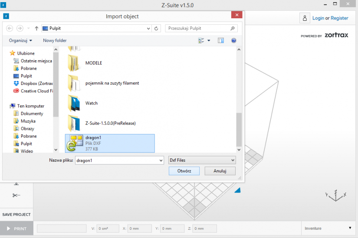Click the Forward arrow in Import dialog

[20, 28]
